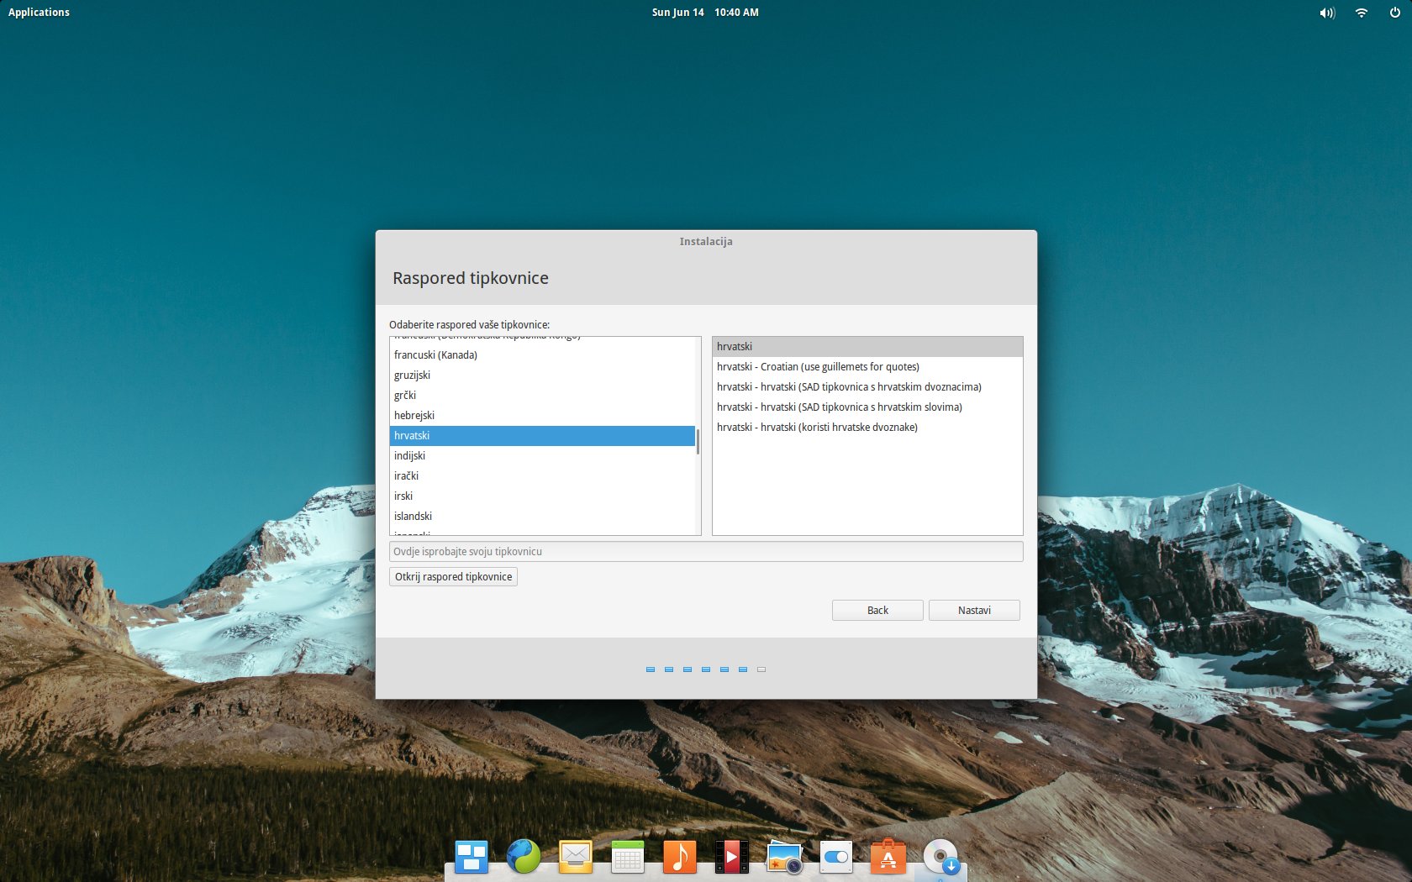Launch the Music player from dock
The image size is (1412, 882).
pos(679,857)
